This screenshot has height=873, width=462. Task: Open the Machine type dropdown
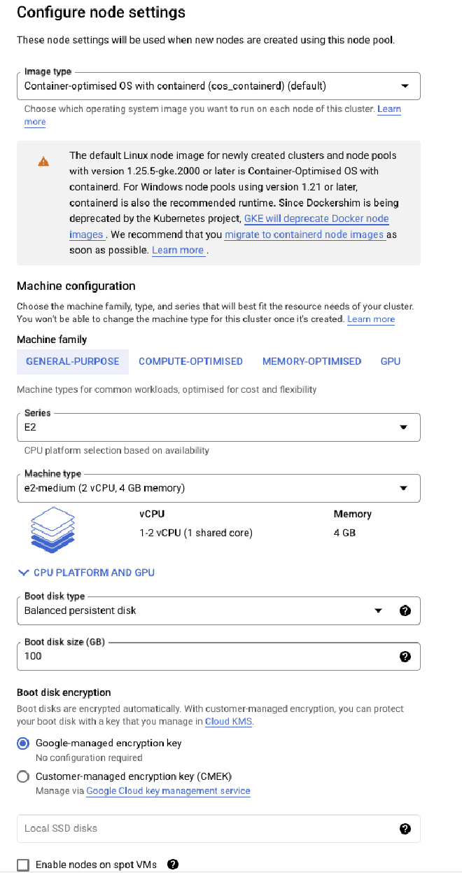coord(218,488)
